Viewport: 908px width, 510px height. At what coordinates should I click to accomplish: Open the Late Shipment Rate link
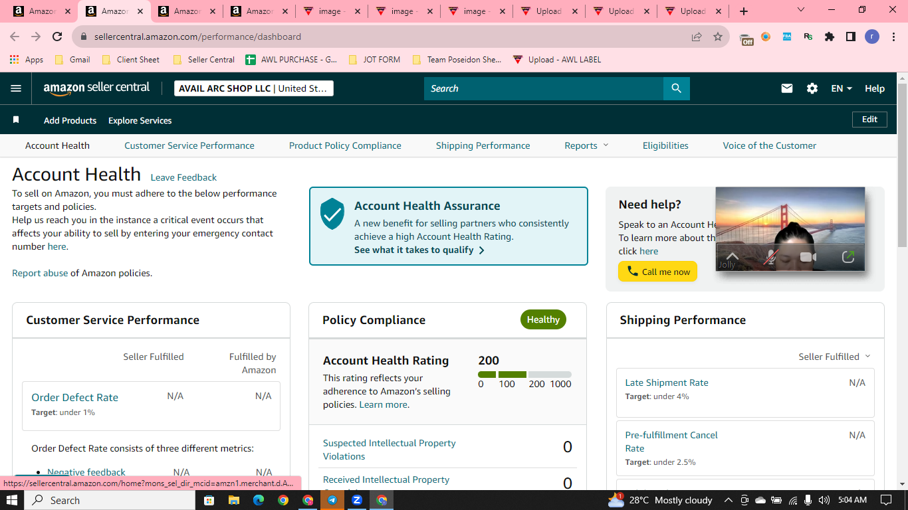coord(667,382)
